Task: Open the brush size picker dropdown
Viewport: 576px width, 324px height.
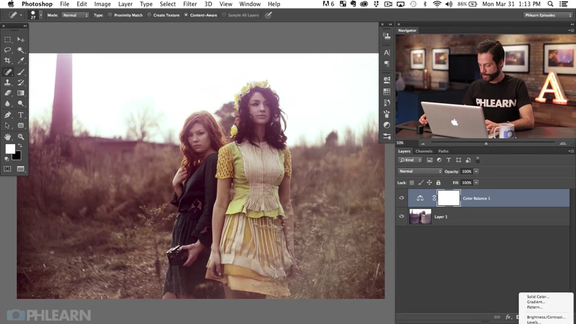Action: [x=41, y=15]
